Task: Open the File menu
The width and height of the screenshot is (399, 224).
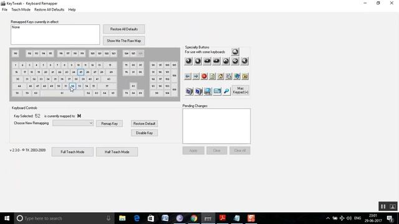Action: coord(4,10)
